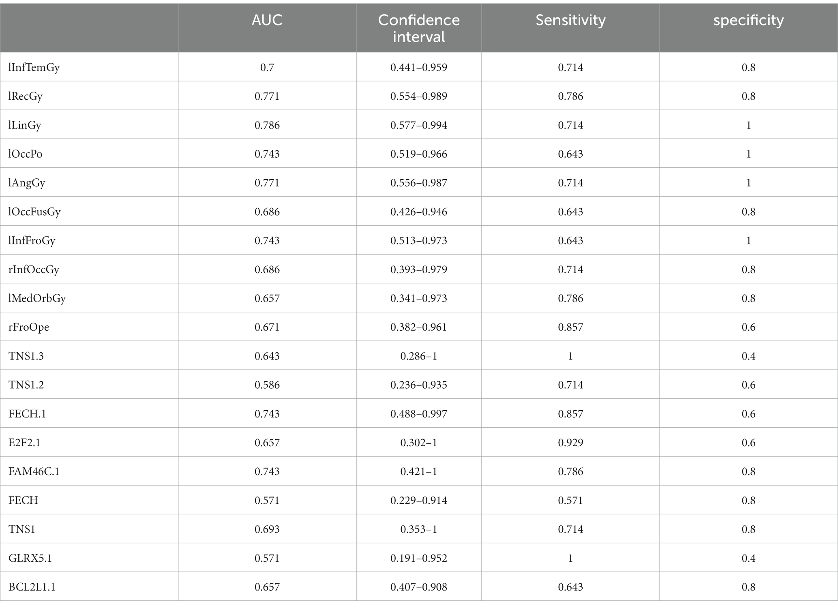838x608 pixels.
Task: Click the GLRX5.1 row label
Action: pyautogui.click(x=30, y=558)
